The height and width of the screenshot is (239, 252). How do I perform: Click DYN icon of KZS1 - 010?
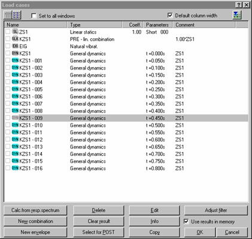(15, 125)
